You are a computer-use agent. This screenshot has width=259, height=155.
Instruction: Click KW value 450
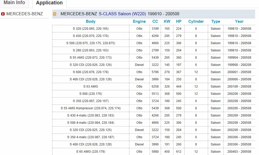click(x=167, y=152)
